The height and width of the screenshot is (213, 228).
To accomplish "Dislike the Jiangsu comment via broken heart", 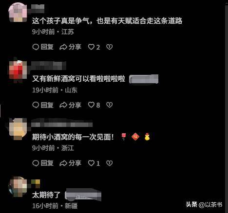I will (x=109, y=47).
